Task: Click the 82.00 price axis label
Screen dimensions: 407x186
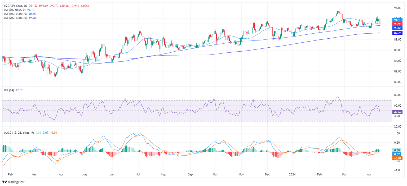Action: click(x=397, y=71)
